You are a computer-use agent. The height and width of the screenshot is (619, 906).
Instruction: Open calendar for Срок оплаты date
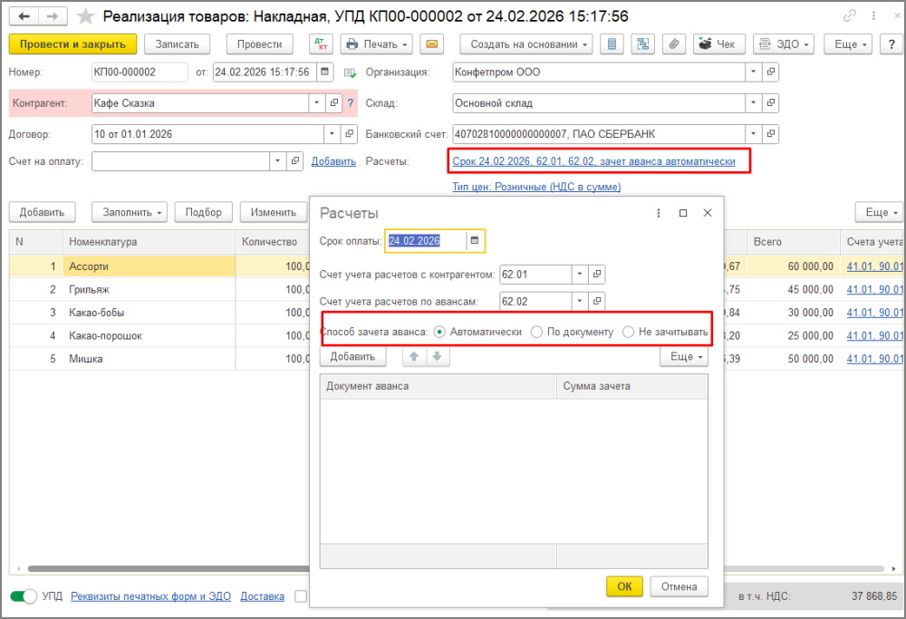pos(474,241)
